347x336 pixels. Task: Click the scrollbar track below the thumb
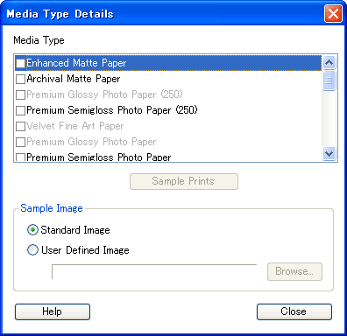coord(329,118)
